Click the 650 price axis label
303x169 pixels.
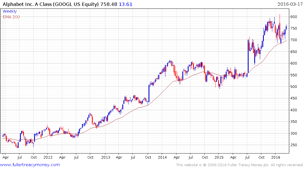pos(293,52)
